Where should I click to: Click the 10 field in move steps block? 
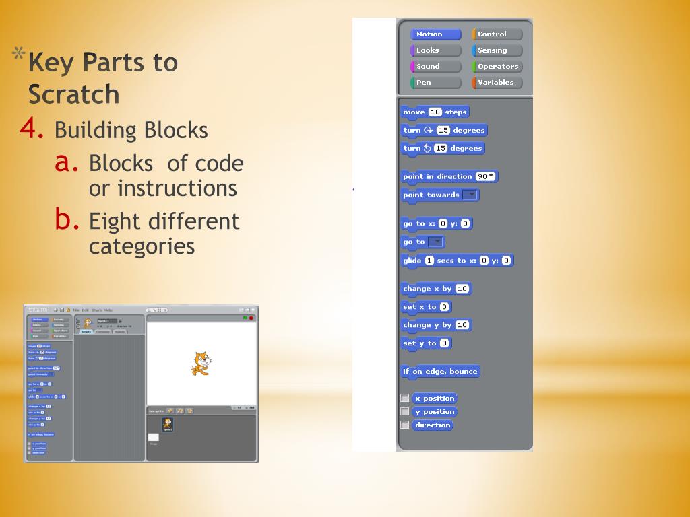click(435, 112)
